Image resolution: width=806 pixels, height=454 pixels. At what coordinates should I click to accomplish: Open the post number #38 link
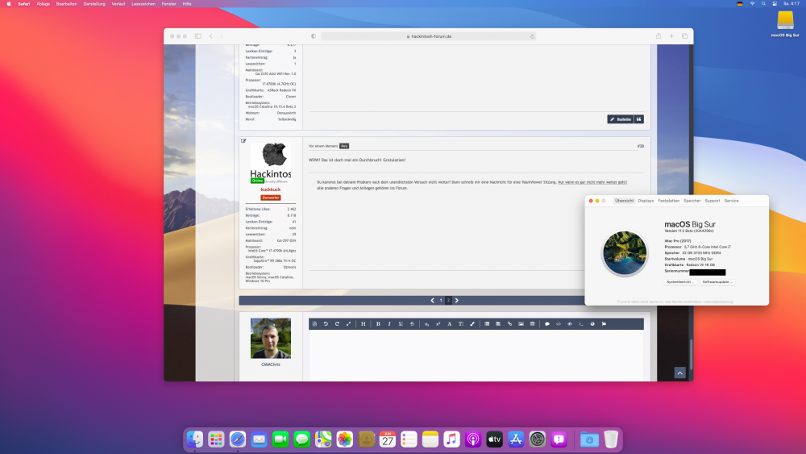pos(641,146)
